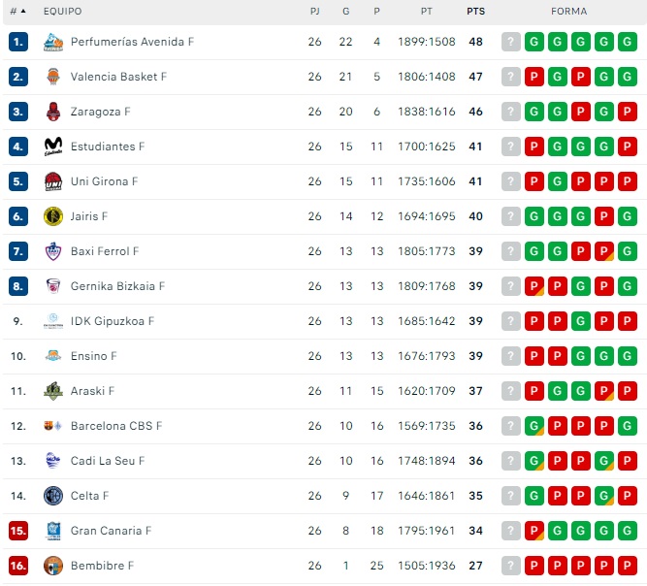Click the Valencia Basket F team logo
The width and height of the screenshot is (647, 586).
[53, 77]
